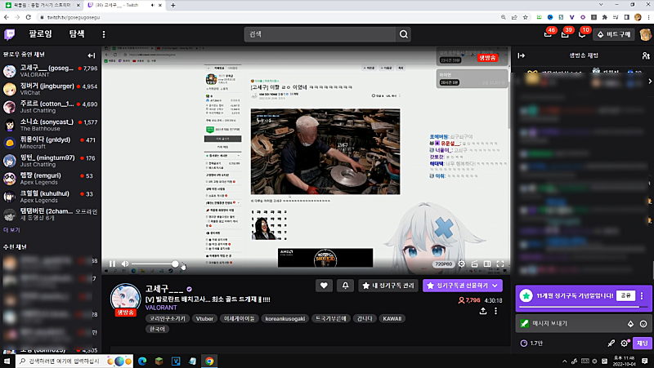Open chat community users list icon
This screenshot has width=654, height=368.
pos(646,55)
